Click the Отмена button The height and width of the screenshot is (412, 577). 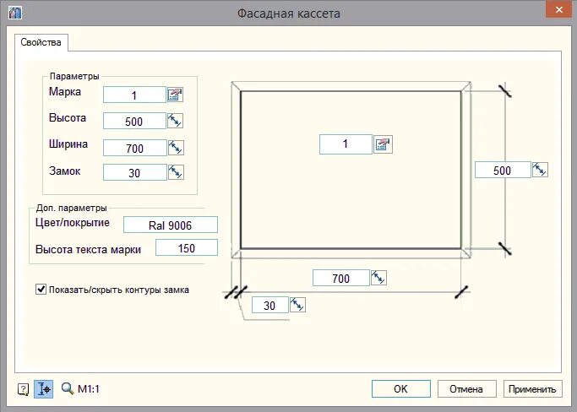pos(466,389)
